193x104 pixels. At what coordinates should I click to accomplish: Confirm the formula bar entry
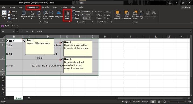point(27,31)
